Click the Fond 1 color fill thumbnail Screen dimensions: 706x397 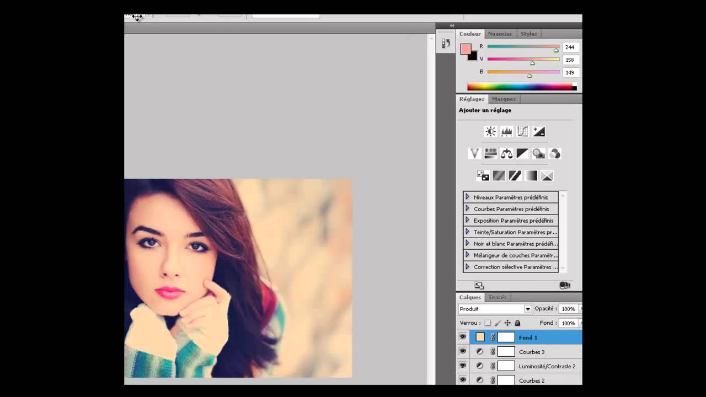click(x=480, y=337)
